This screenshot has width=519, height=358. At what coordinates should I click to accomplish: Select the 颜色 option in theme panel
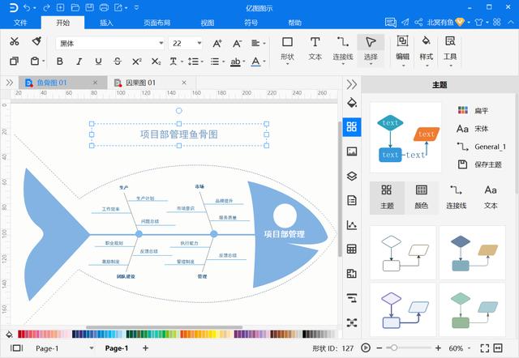[422, 196]
